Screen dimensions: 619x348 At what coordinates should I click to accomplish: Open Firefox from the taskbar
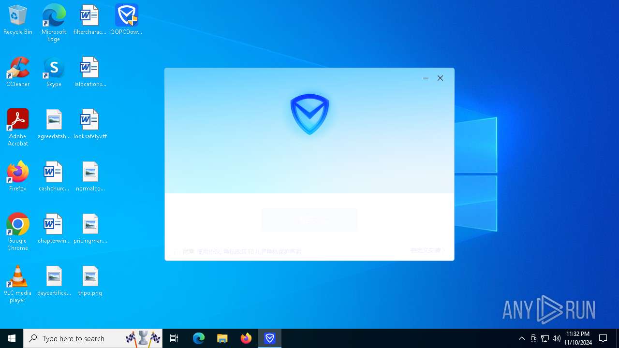click(246, 338)
